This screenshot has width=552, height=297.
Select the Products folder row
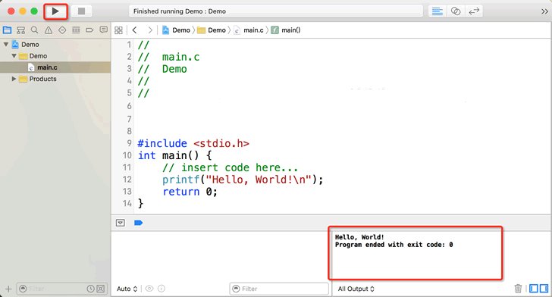[55, 79]
